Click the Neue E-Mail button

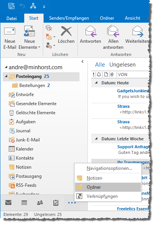click(x=9, y=37)
